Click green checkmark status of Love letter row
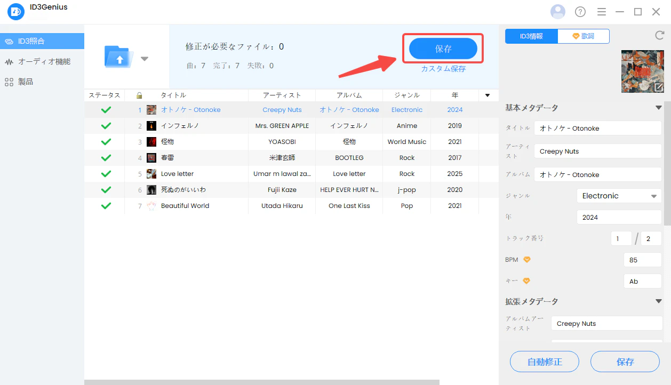 pos(106,174)
